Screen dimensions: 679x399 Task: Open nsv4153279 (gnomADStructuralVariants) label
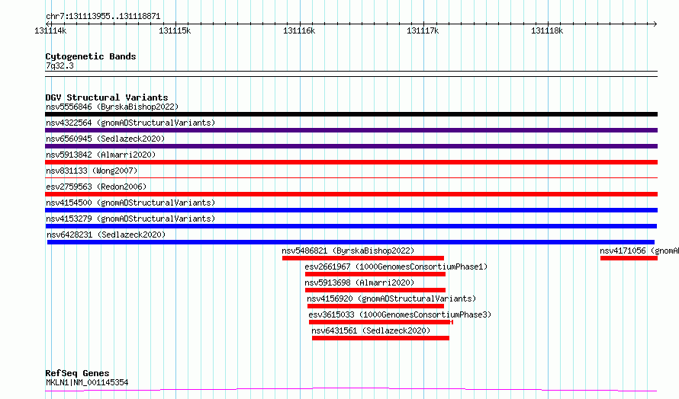coord(130,219)
